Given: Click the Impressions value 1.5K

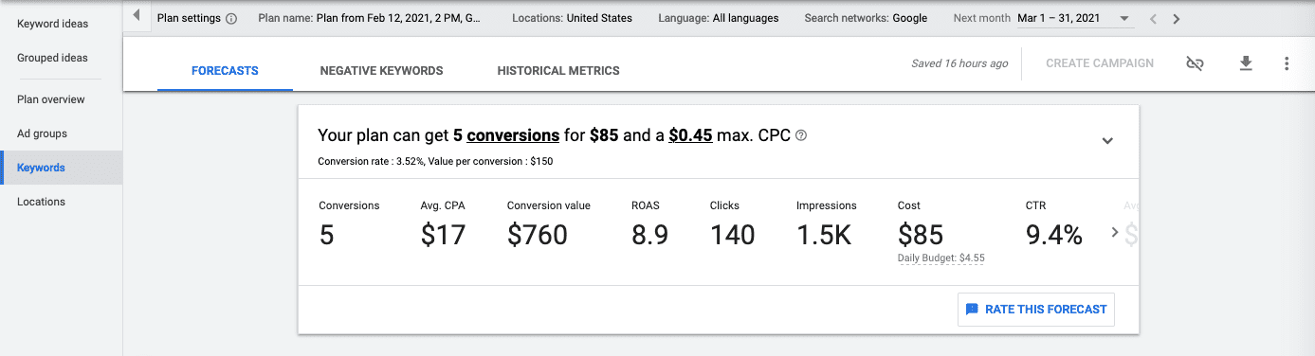Looking at the screenshot, I should click(824, 235).
